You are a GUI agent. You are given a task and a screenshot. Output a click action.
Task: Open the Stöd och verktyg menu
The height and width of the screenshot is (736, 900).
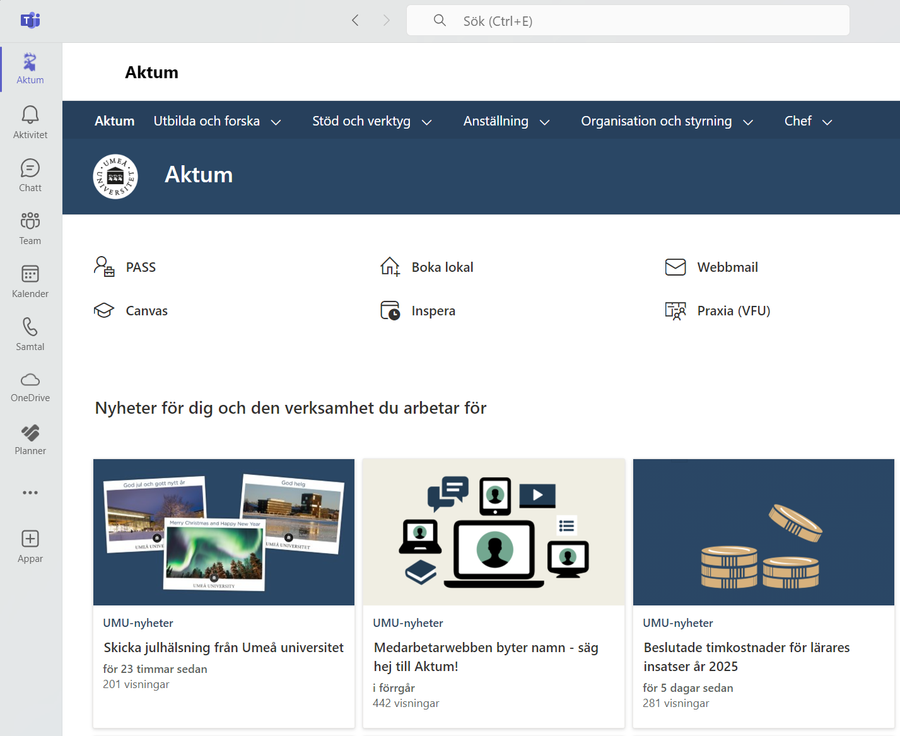[361, 121]
